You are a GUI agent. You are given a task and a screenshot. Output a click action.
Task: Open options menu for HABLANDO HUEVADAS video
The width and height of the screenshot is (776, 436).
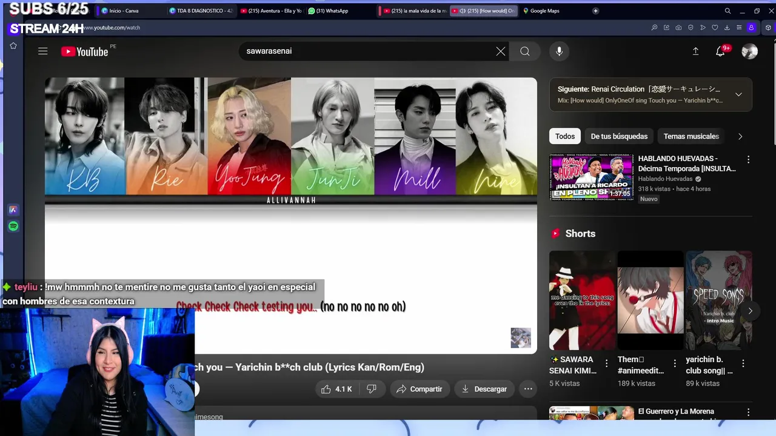pos(748,159)
